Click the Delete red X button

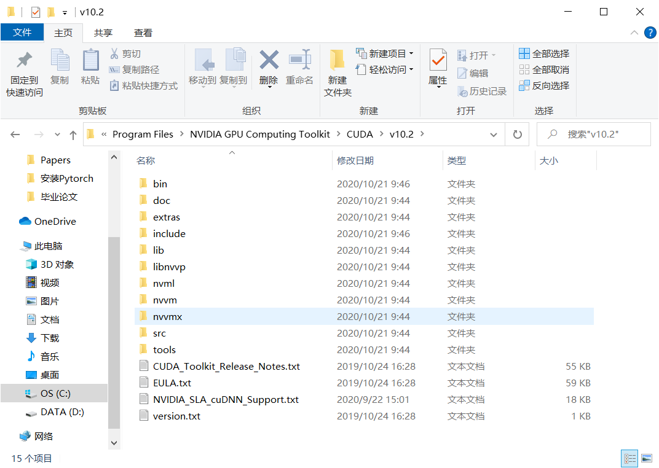[269, 67]
